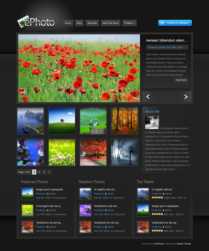Click the read more button
209x251 pixels.
[181, 80]
